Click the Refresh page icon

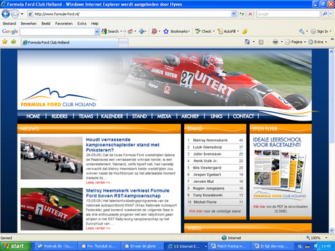(x=242, y=14)
